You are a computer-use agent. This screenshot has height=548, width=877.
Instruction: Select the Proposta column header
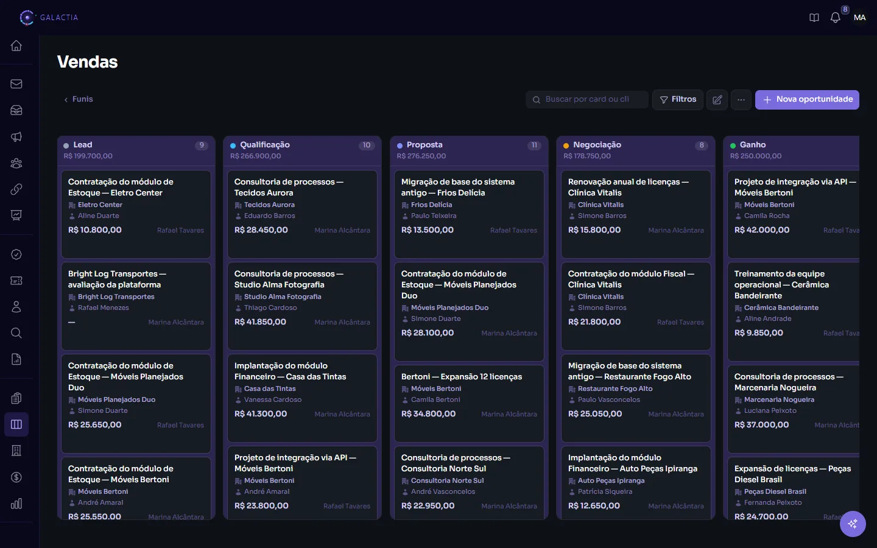(x=470, y=150)
